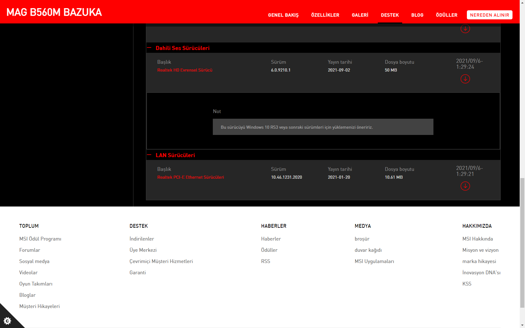This screenshot has height=328, width=525.
Task: Open MSI Ödül Programı footer link
Action: [40, 239]
